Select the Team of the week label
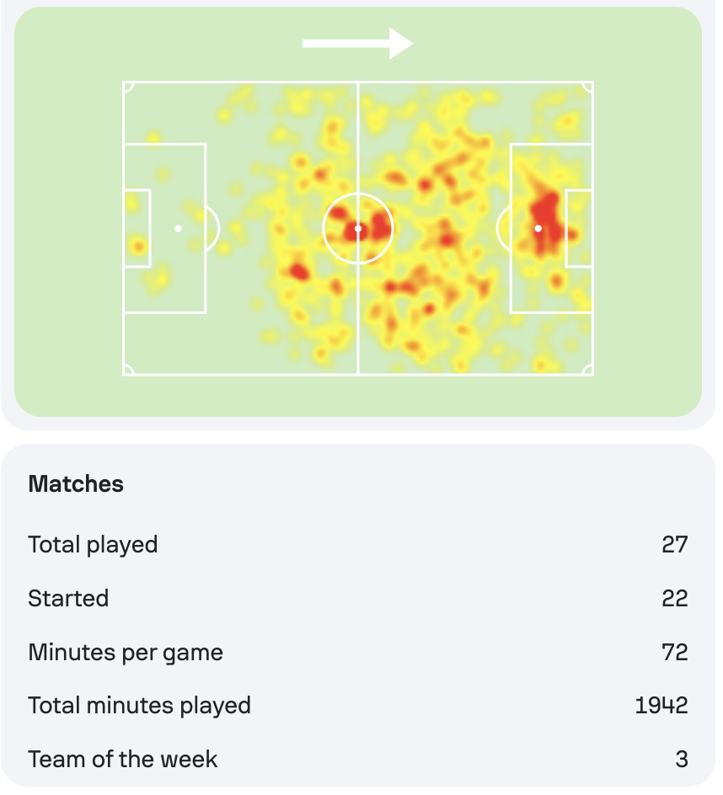This screenshot has height=795, width=723. [123, 760]
